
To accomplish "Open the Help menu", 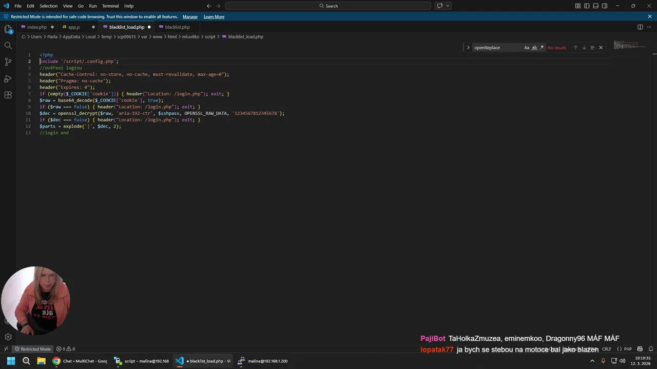I will [x=129, y=6].
